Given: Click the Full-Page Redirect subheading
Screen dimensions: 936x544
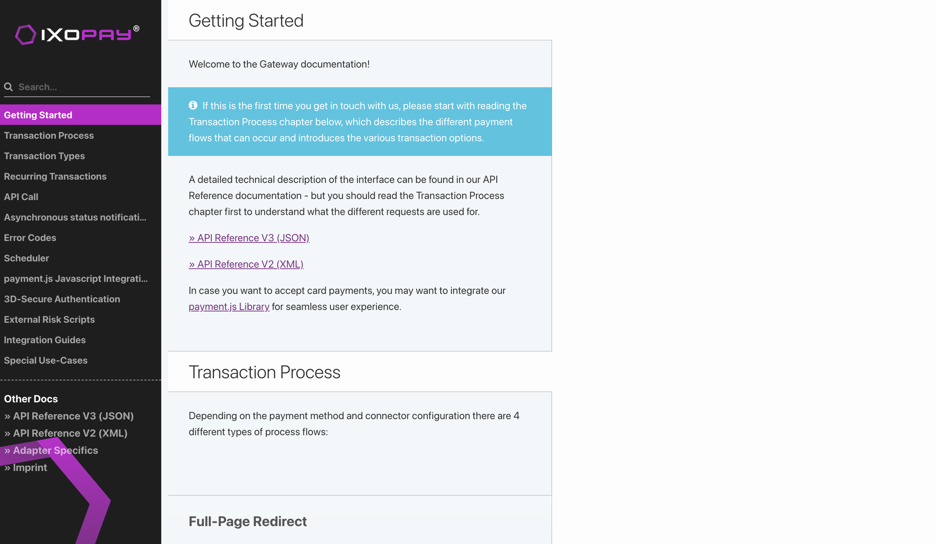Looking at the screenshot, I should (248, 521).
